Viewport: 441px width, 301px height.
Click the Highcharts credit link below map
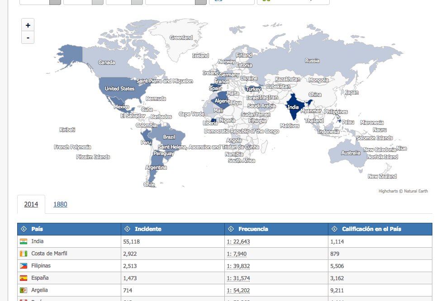coord(403,191)
